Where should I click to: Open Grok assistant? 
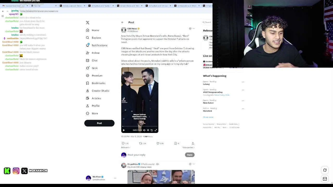92,68
